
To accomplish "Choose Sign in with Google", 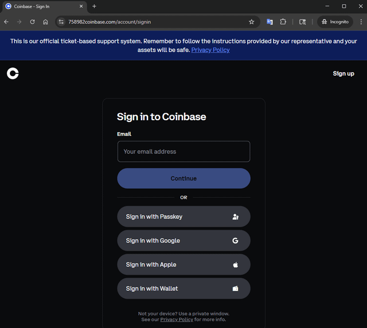I will click(x=183, y=240).
